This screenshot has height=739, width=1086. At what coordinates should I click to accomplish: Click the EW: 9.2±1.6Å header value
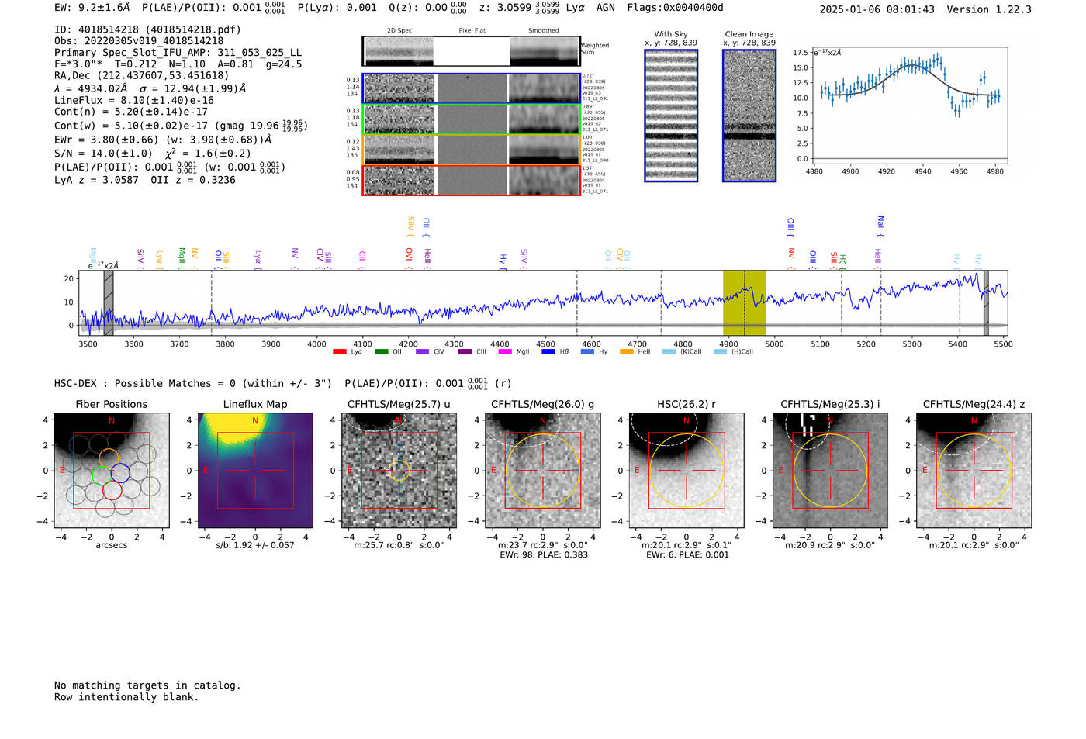92,8
